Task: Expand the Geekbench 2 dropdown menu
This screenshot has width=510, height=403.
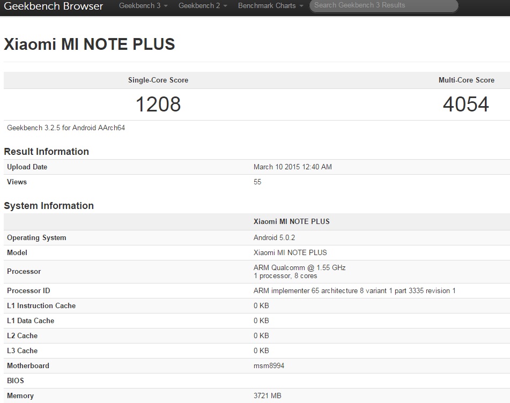Action: (203, 5)
